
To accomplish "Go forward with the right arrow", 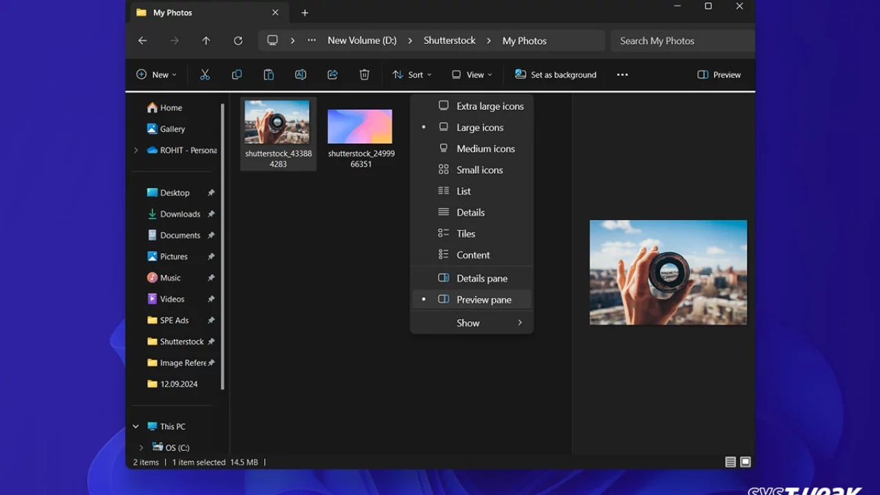I will (x=174, y=41).
